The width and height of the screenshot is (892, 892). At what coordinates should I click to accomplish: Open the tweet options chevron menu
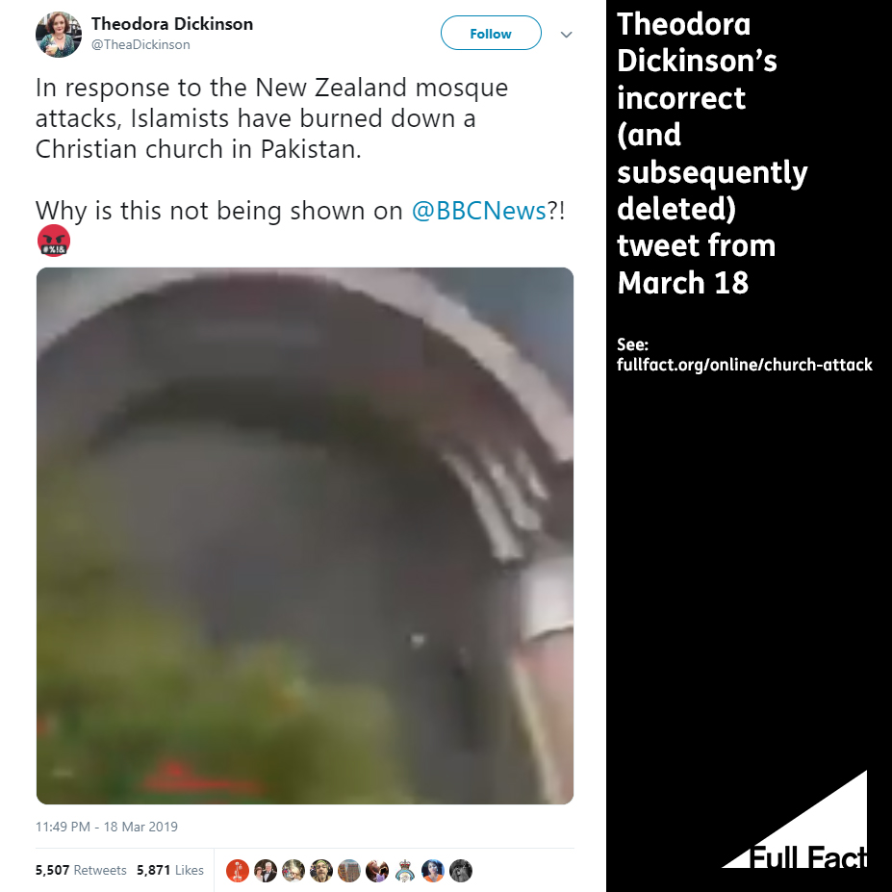(566, 35)
